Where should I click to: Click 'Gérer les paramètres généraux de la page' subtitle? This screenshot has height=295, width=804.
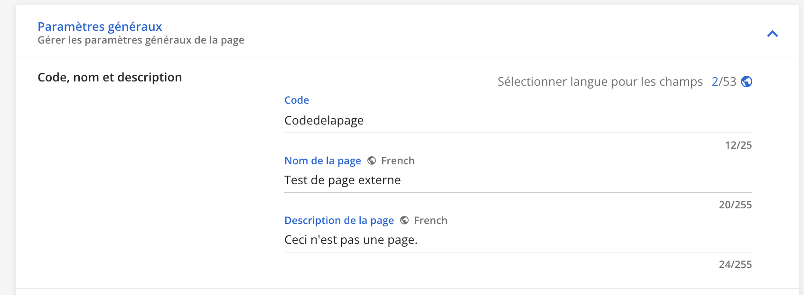click(x=141, y=40)
